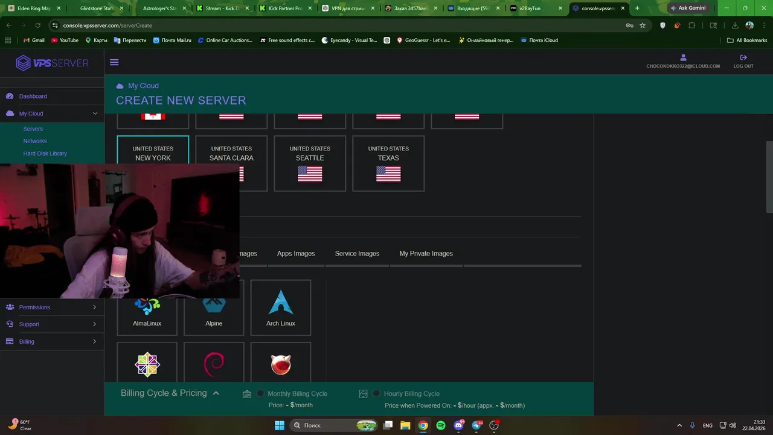Open the GeoGuessr bookmark

pyautogui.click(x=423, y=40)
